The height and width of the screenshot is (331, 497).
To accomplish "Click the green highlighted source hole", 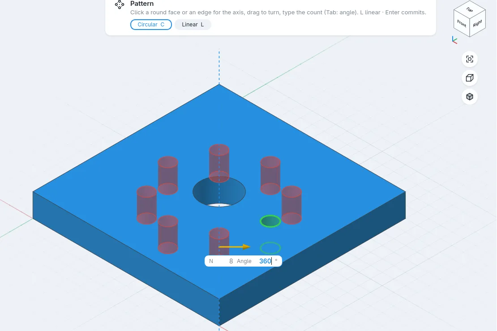I will click(x=270, y=221).
